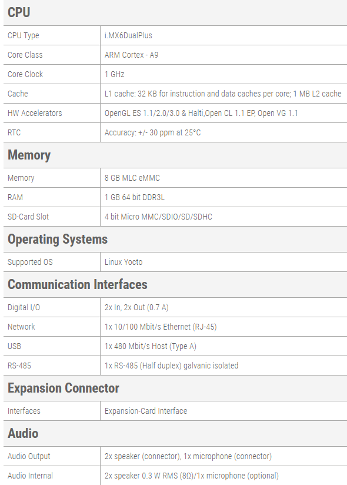Select the L1 cache description text
The image size is (347, 485).
(x=223, y=94)
